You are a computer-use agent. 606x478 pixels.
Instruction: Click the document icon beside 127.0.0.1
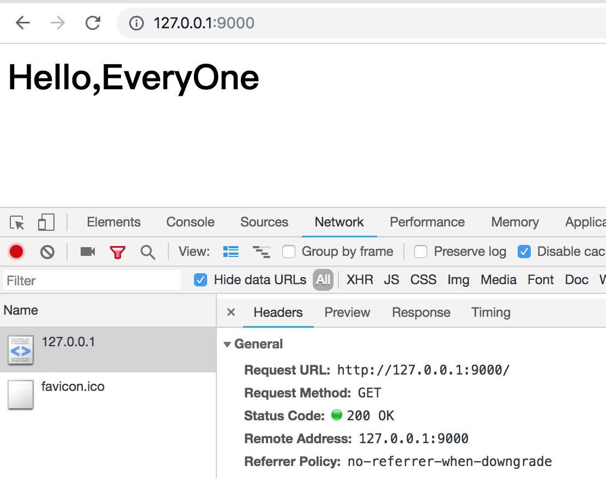(21, 351)
